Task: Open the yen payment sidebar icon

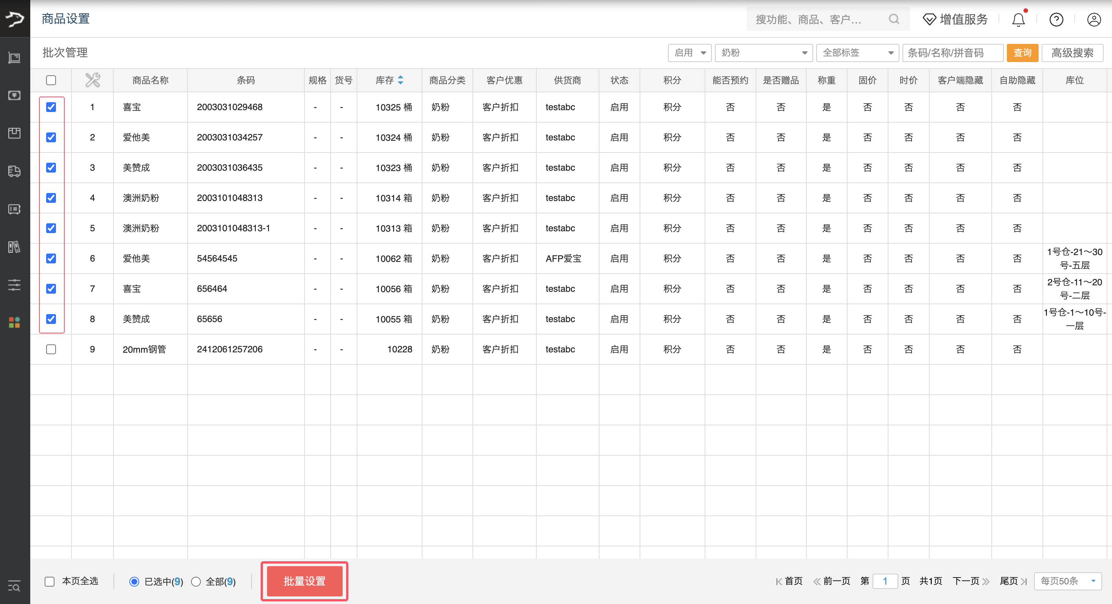Action: 14,95
